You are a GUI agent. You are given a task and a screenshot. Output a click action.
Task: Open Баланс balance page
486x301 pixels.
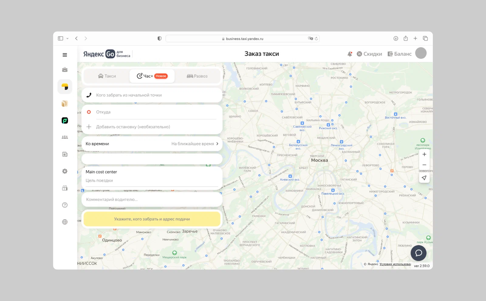pyautogui.click(x=399, y=54)
